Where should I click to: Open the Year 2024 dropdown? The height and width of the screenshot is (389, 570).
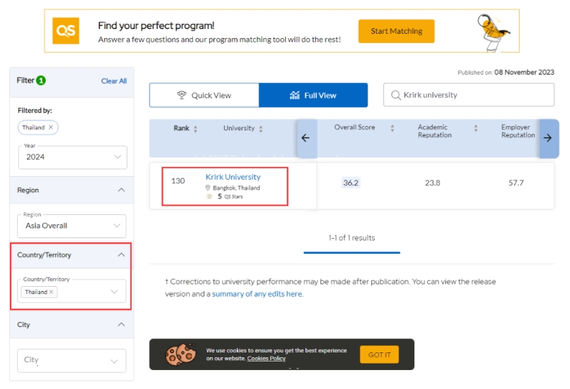(x=73, y=157)
